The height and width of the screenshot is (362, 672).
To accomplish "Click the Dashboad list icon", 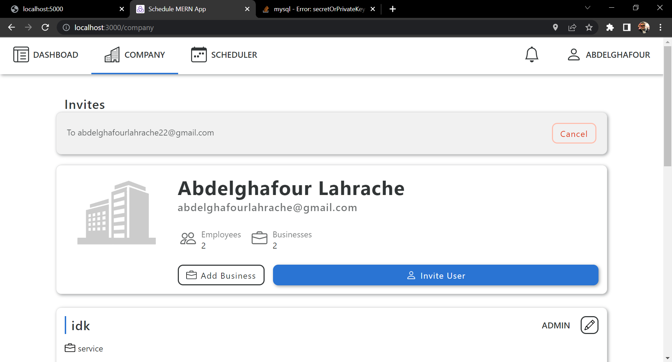I will coord(21,55).
